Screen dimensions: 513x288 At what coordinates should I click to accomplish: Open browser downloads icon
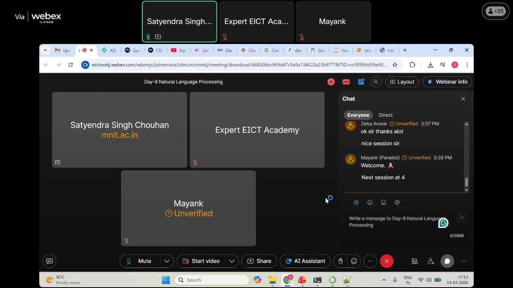tap(430, 65)
